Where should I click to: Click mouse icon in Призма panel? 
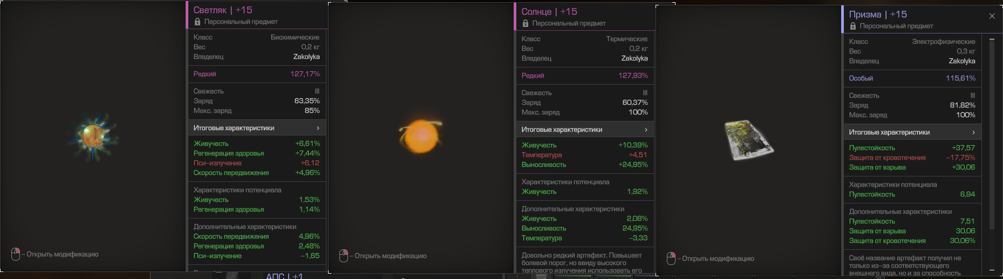pyautogui.click(x=671, y=258)
